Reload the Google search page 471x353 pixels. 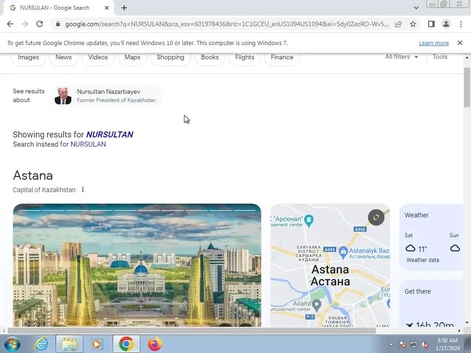(40, 24)
